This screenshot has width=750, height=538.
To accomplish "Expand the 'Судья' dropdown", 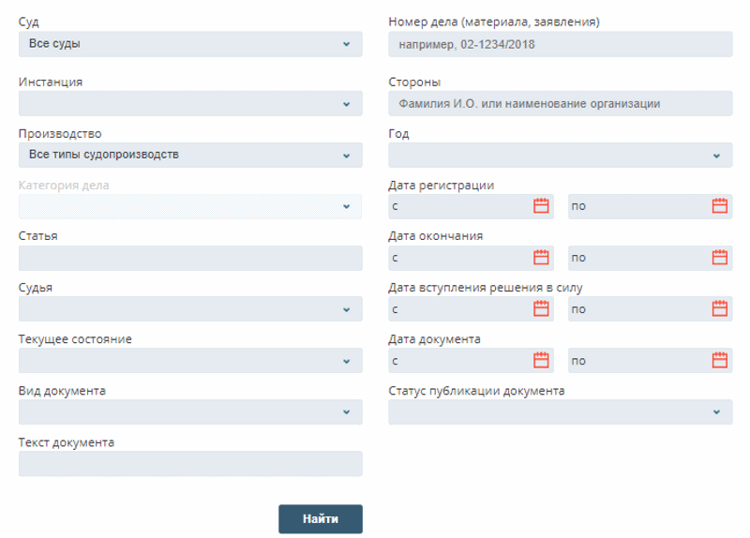I will click(x=190, y=309).
